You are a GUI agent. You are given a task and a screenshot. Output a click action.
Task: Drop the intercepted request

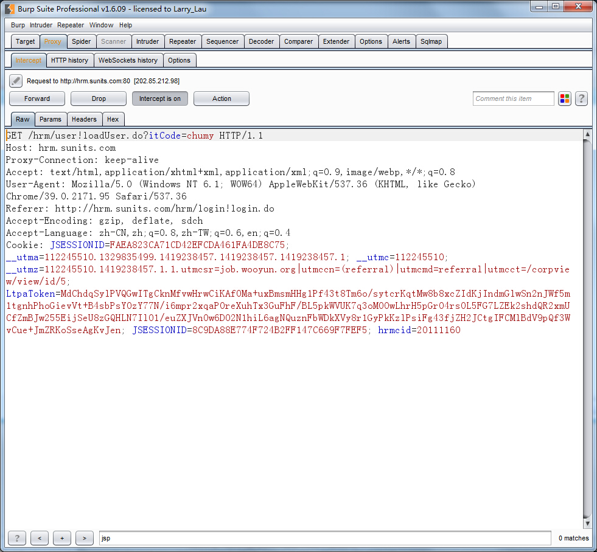(99, 98)
